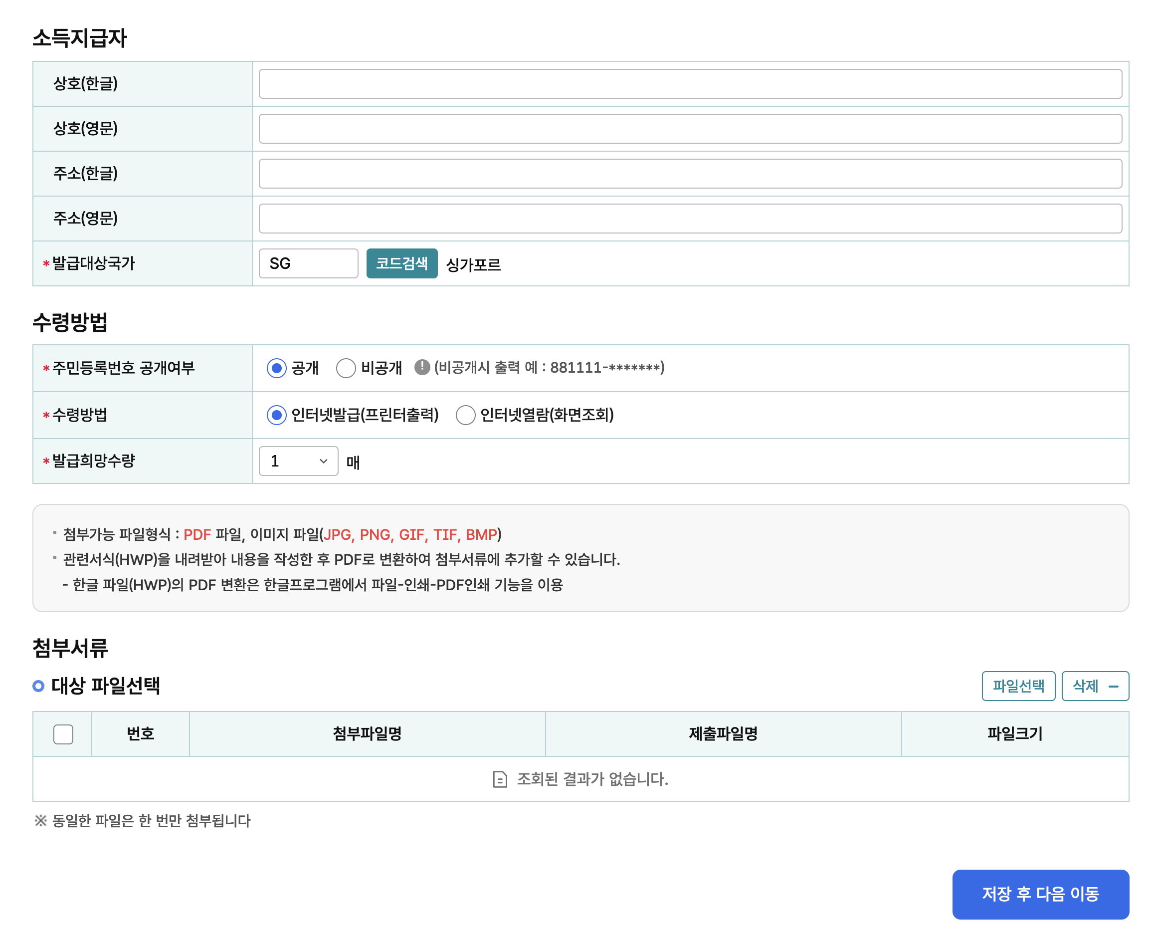Click the blue circle bullet before 대상 파일선택

click(x=38, y=686)
